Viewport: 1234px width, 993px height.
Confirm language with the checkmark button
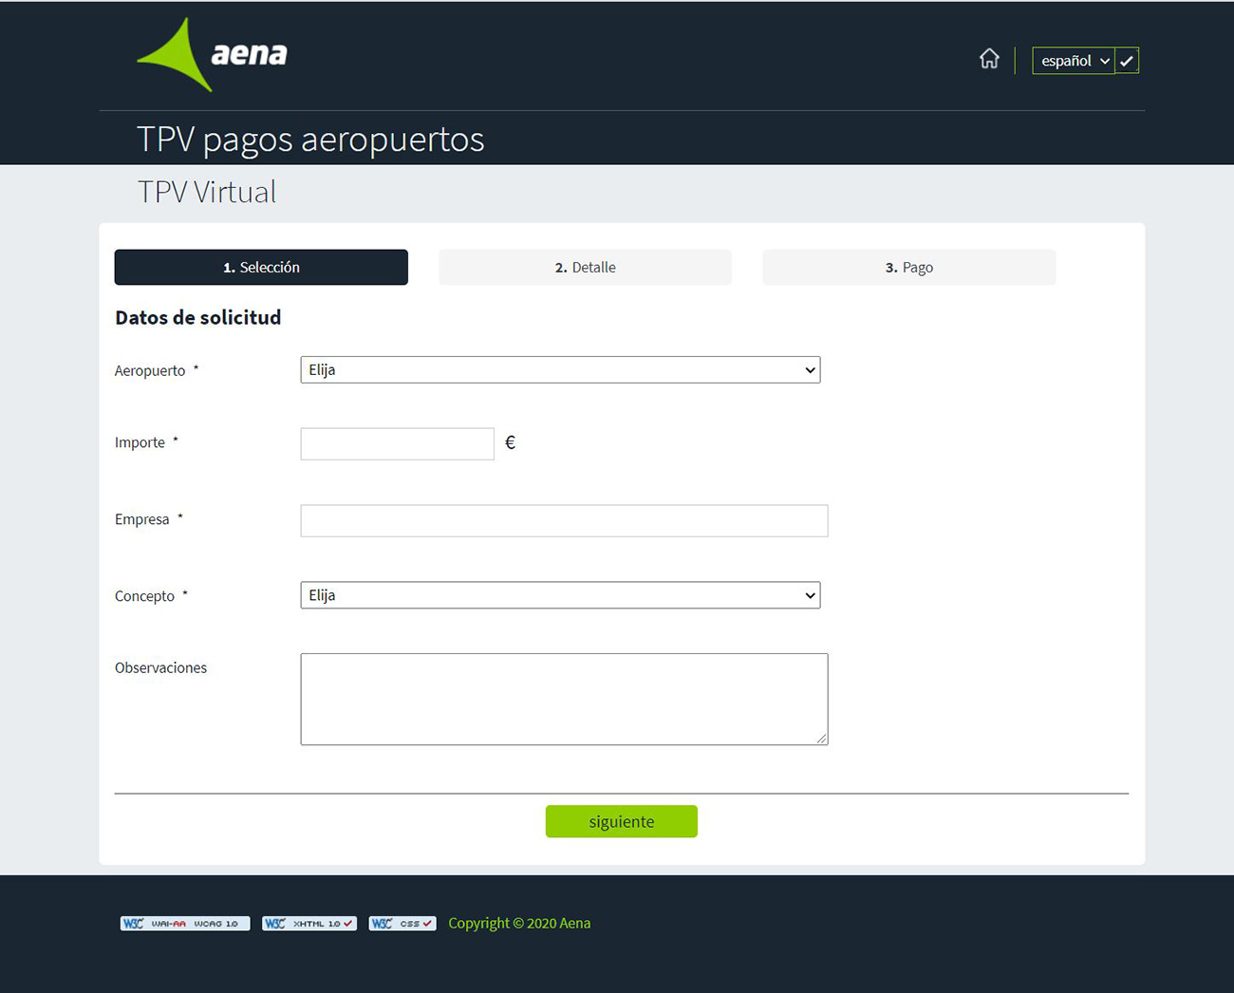pyautogui.click(x=1127, y=61)
